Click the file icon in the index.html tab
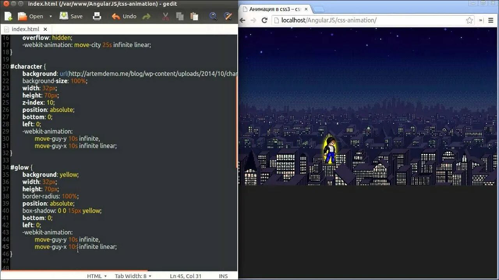 (7, 29)
